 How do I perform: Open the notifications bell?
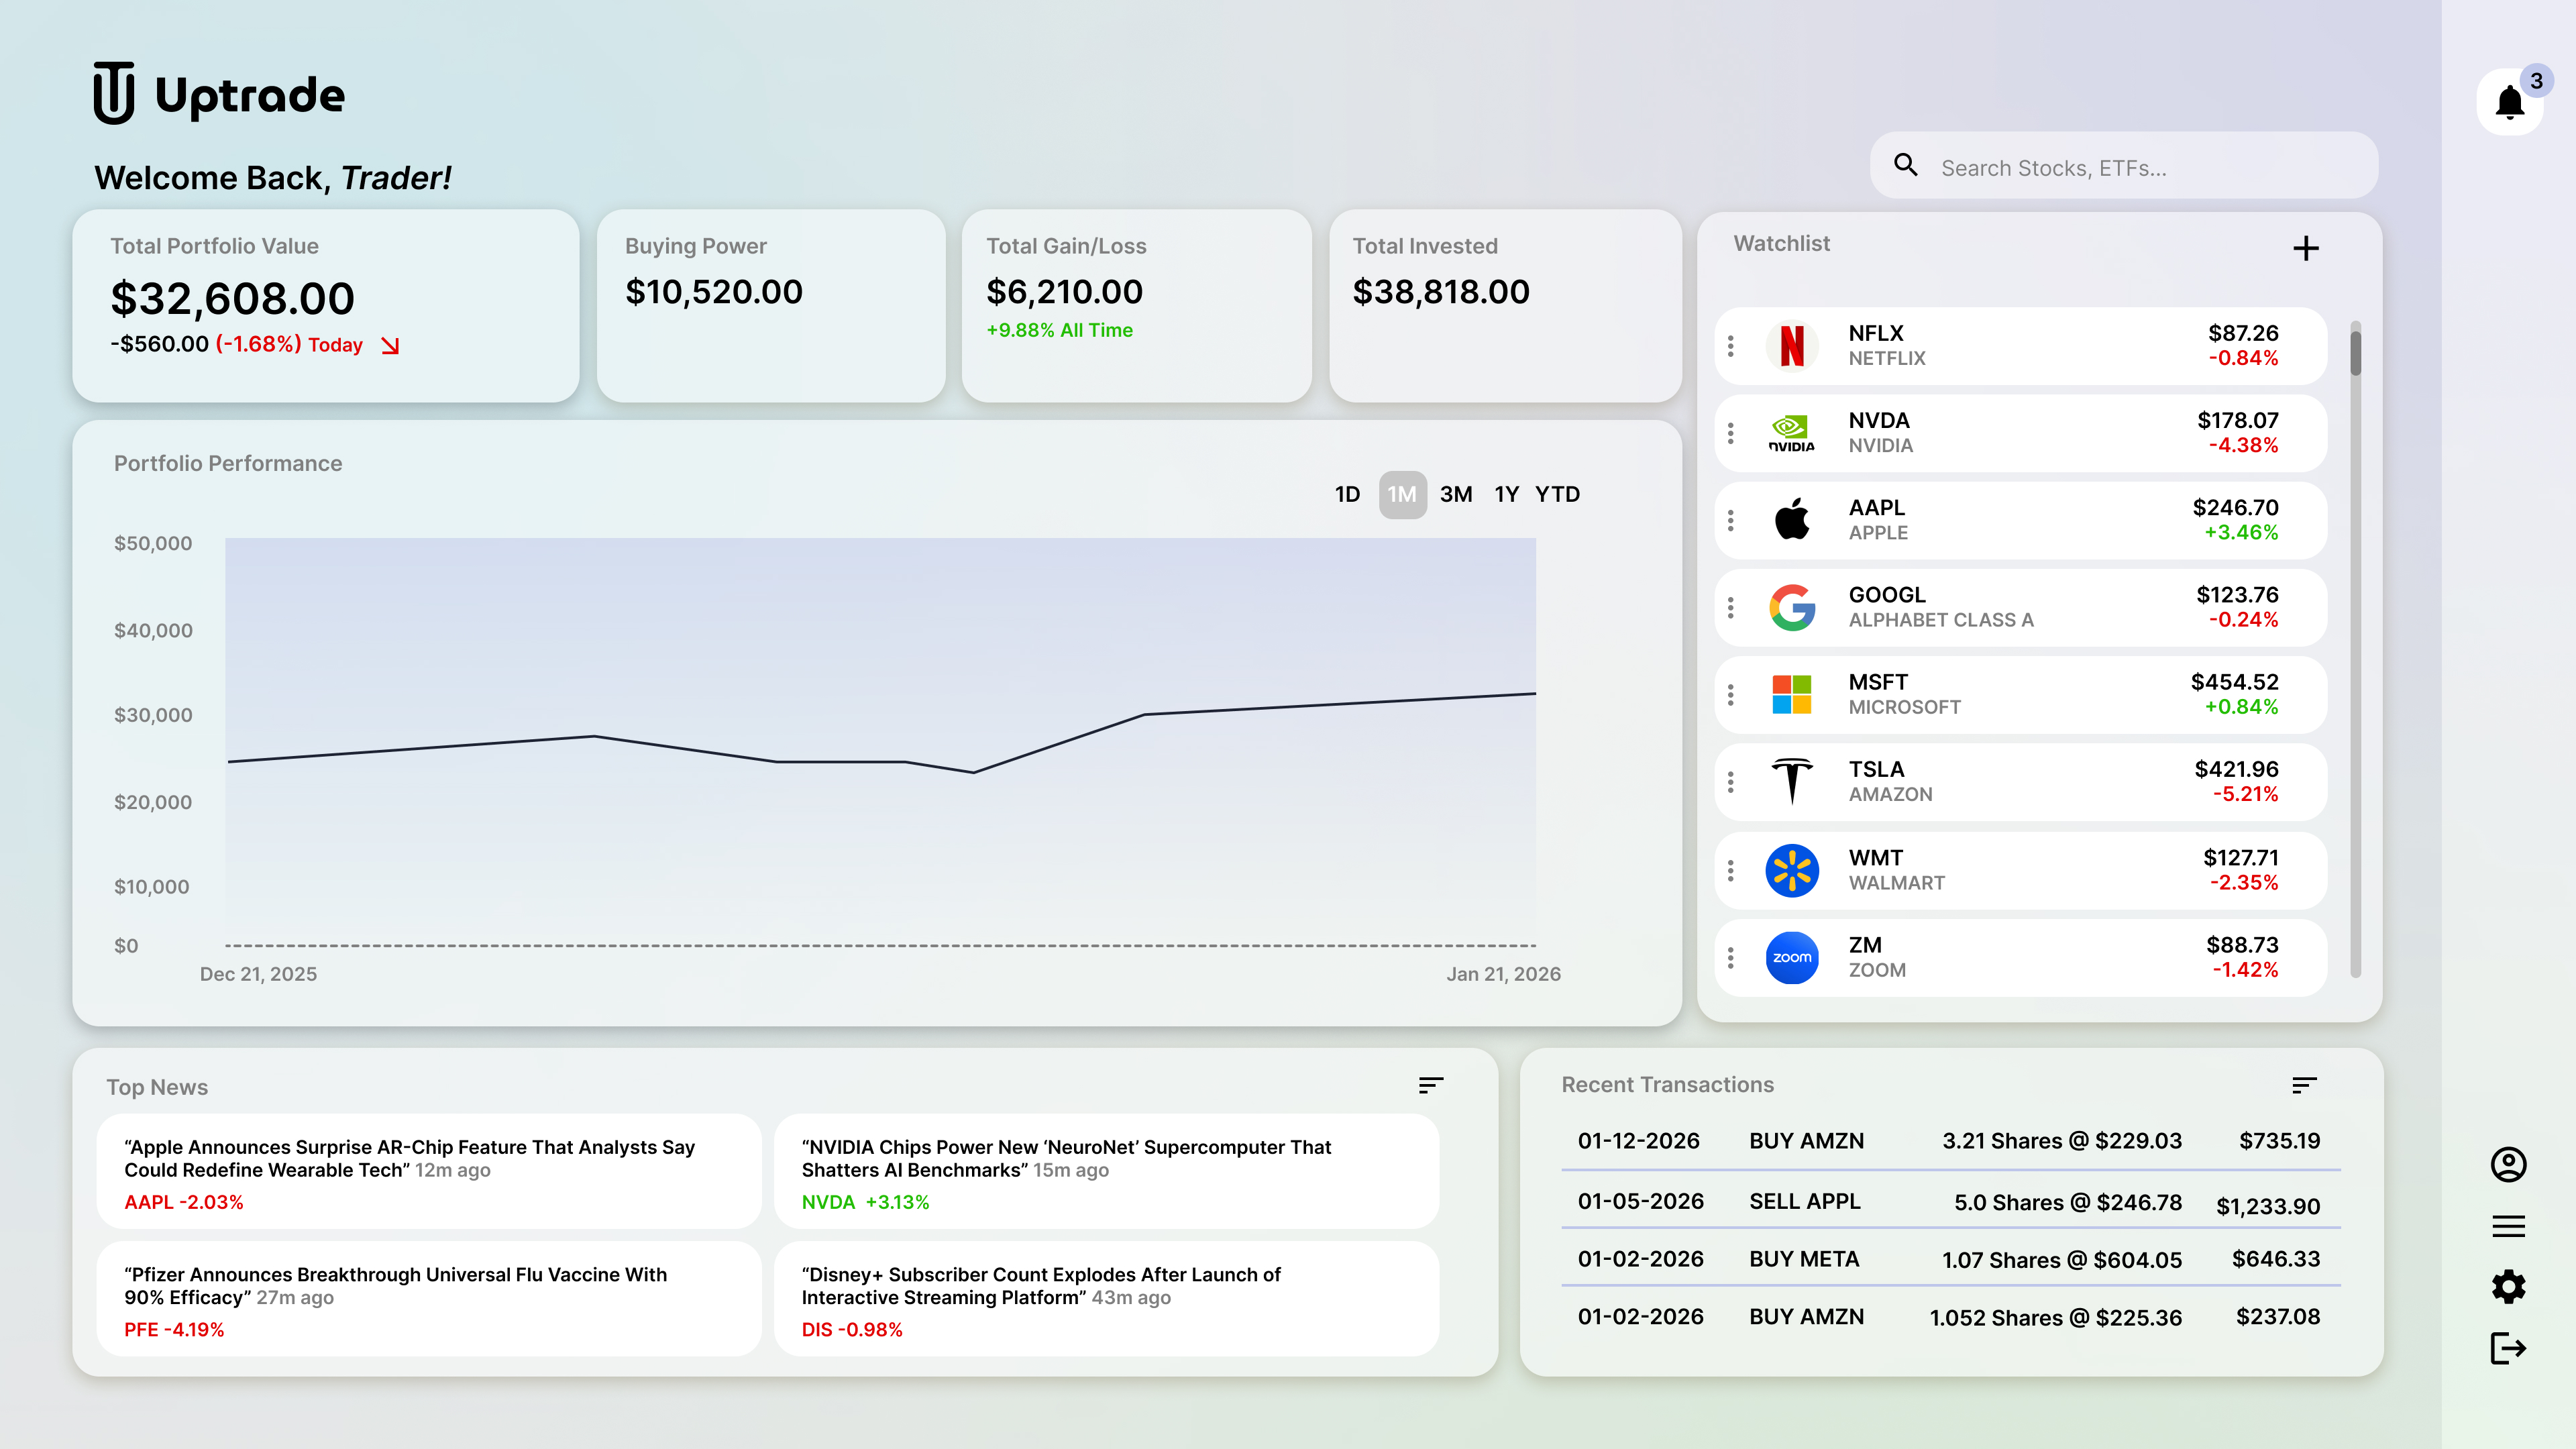[x=2509, y=102]
